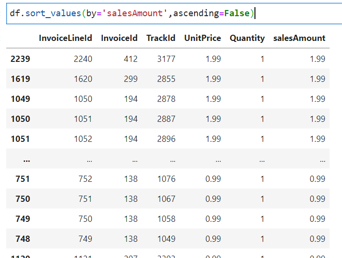Select row index 751
The height and width of the screenshot is (258, 342).
(x=22, y=179)
